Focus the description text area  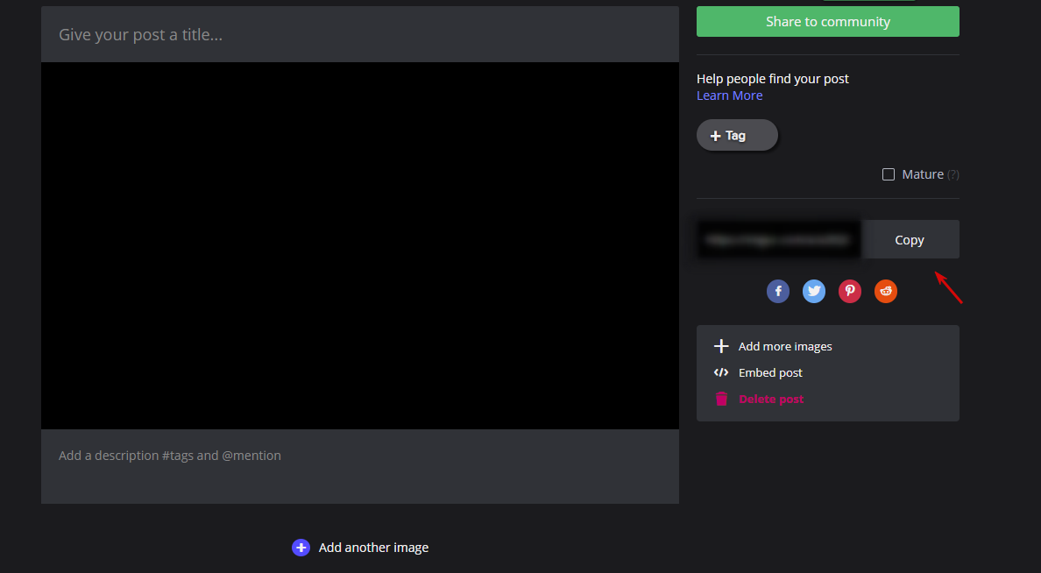coord(359,465)
